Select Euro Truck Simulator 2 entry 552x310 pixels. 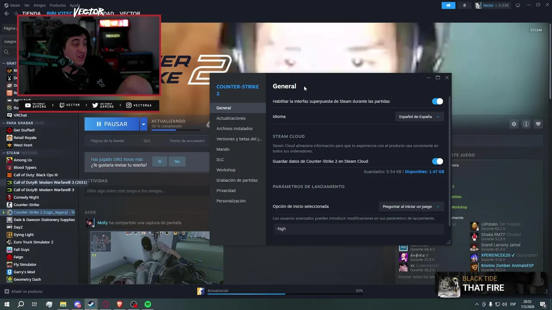coord(33,242)
